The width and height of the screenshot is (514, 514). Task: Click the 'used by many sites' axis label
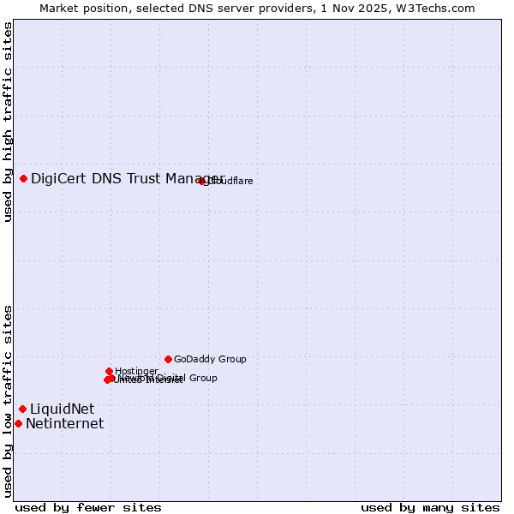coord(430,507)
